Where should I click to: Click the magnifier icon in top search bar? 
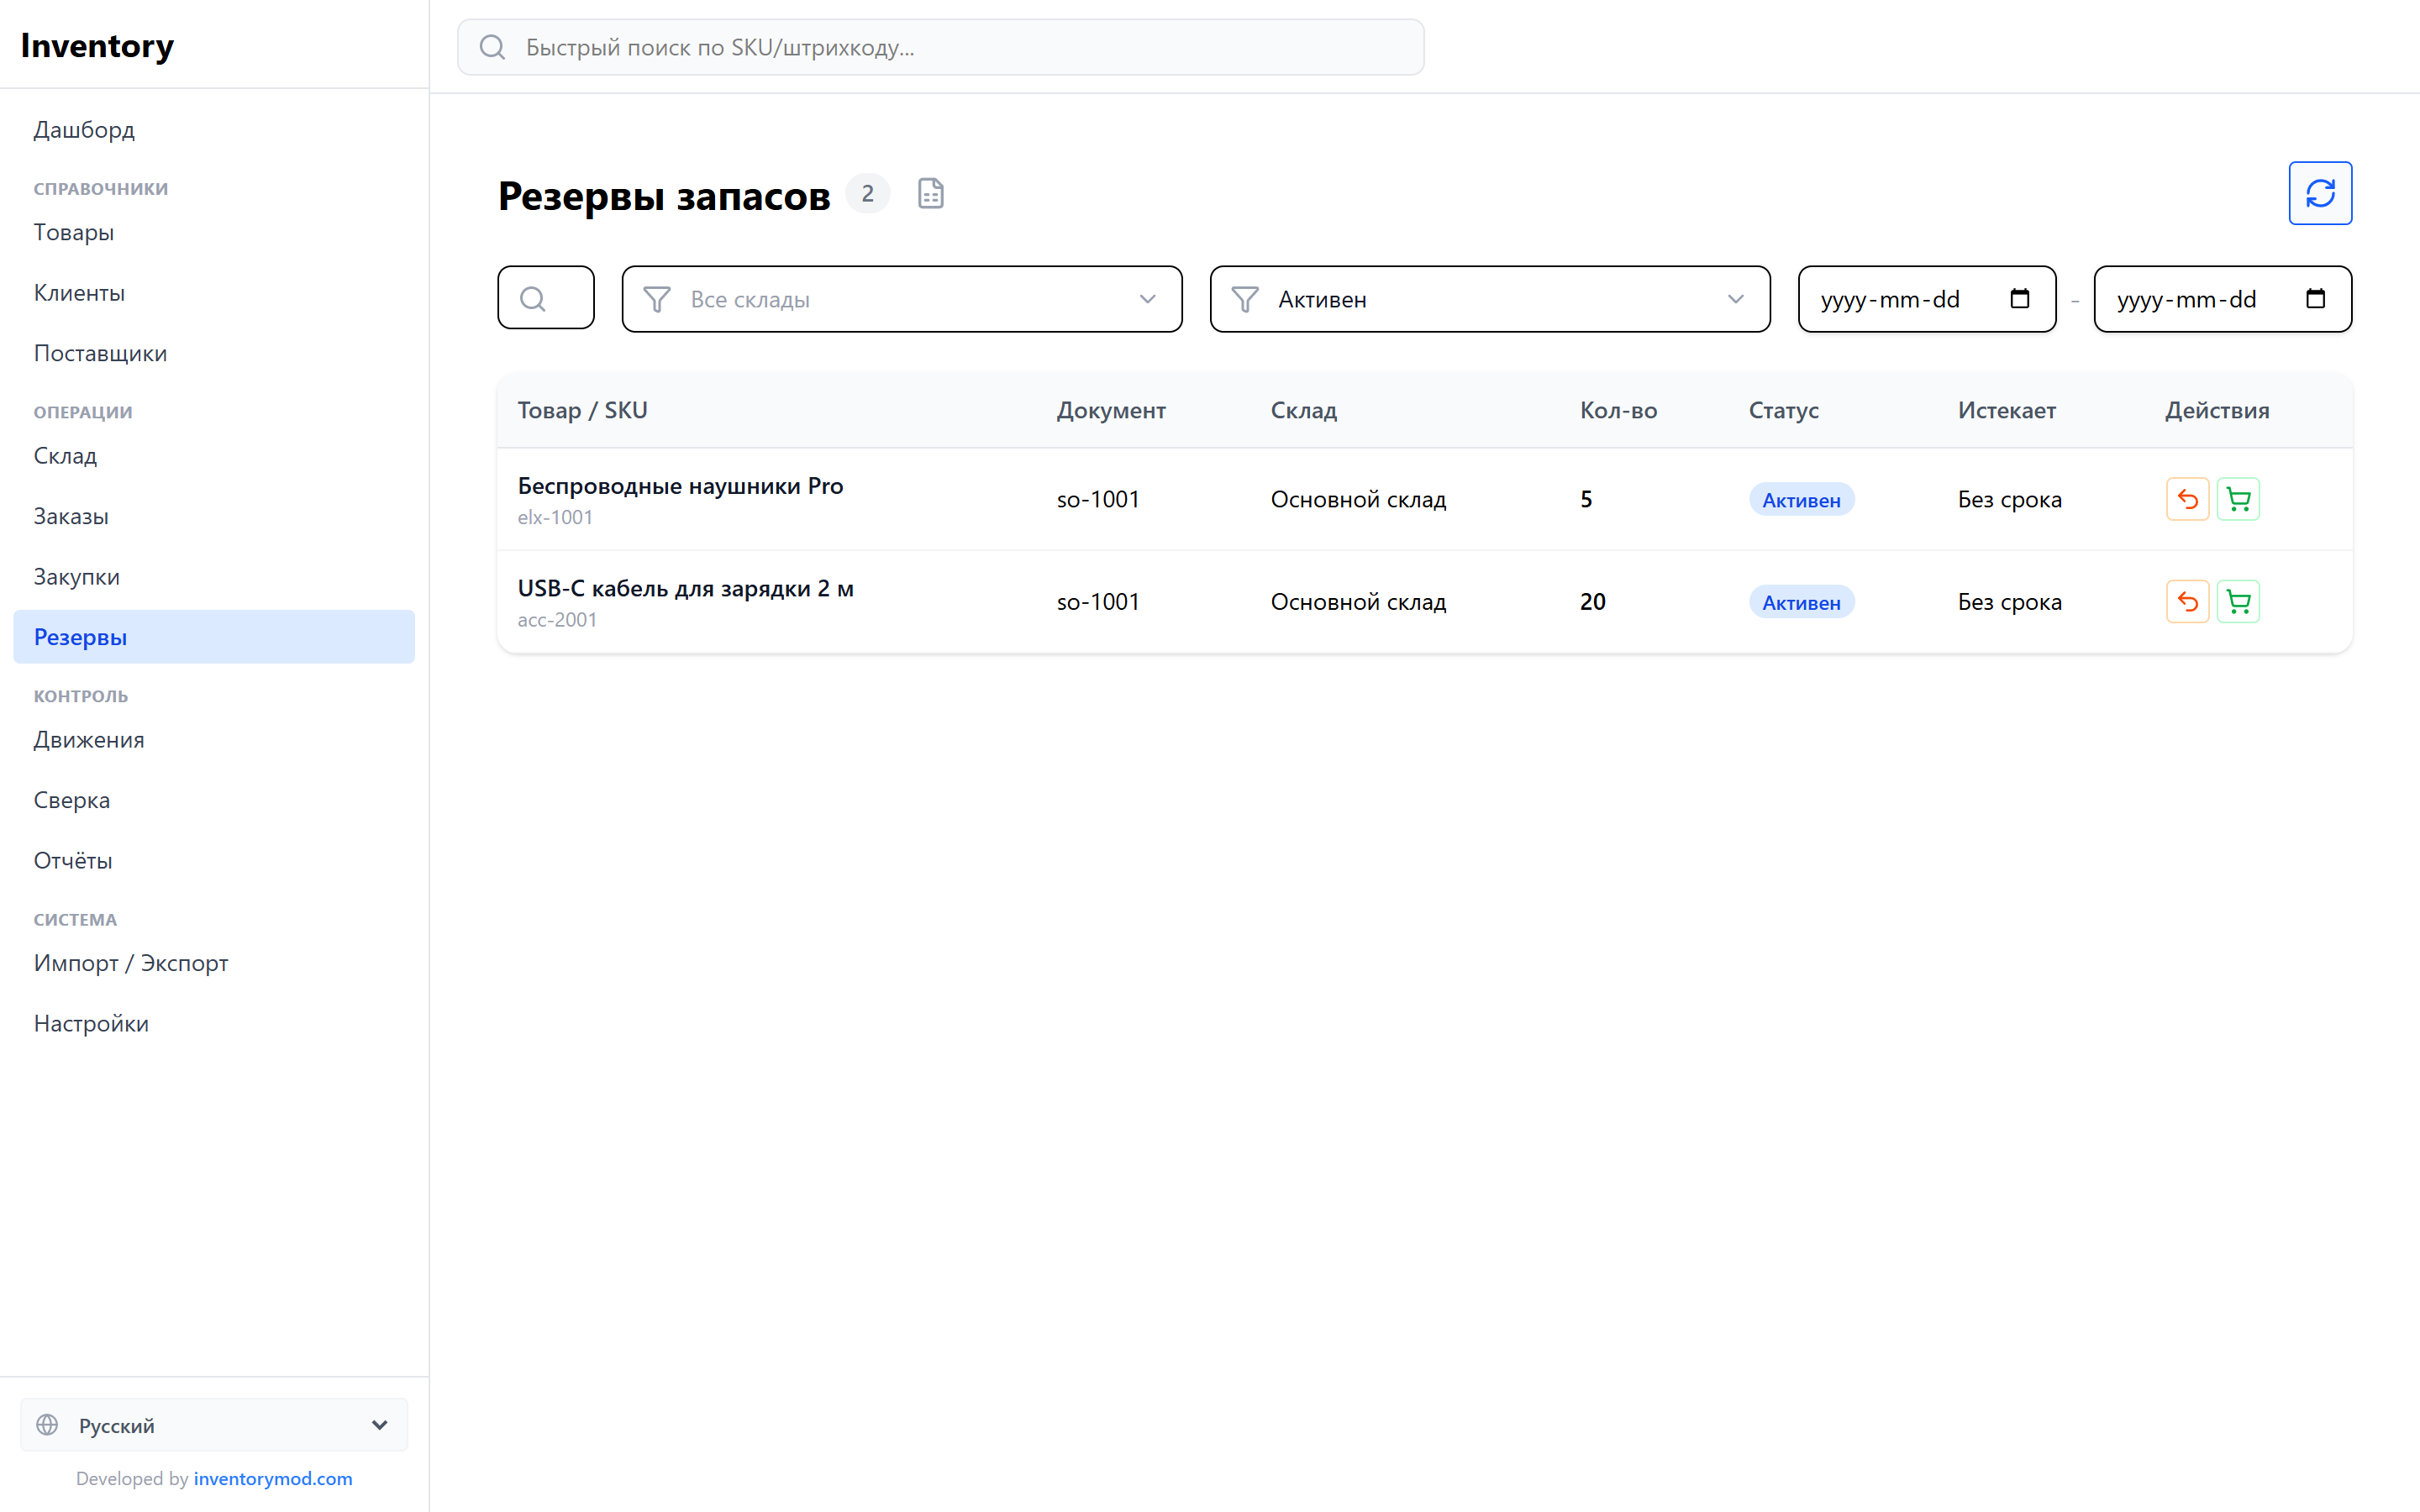[492, 47]
